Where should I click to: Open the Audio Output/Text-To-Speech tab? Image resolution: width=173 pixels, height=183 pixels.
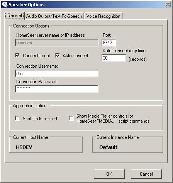(x=54, y=16)
